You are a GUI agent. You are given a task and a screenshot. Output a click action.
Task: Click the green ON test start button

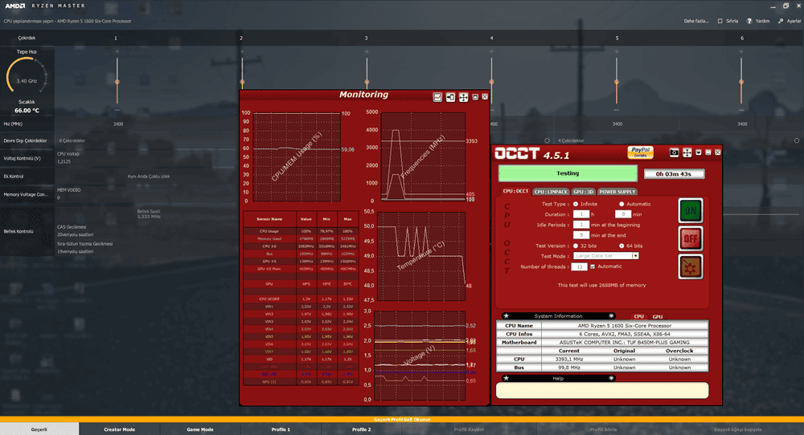tap(691, 210)
